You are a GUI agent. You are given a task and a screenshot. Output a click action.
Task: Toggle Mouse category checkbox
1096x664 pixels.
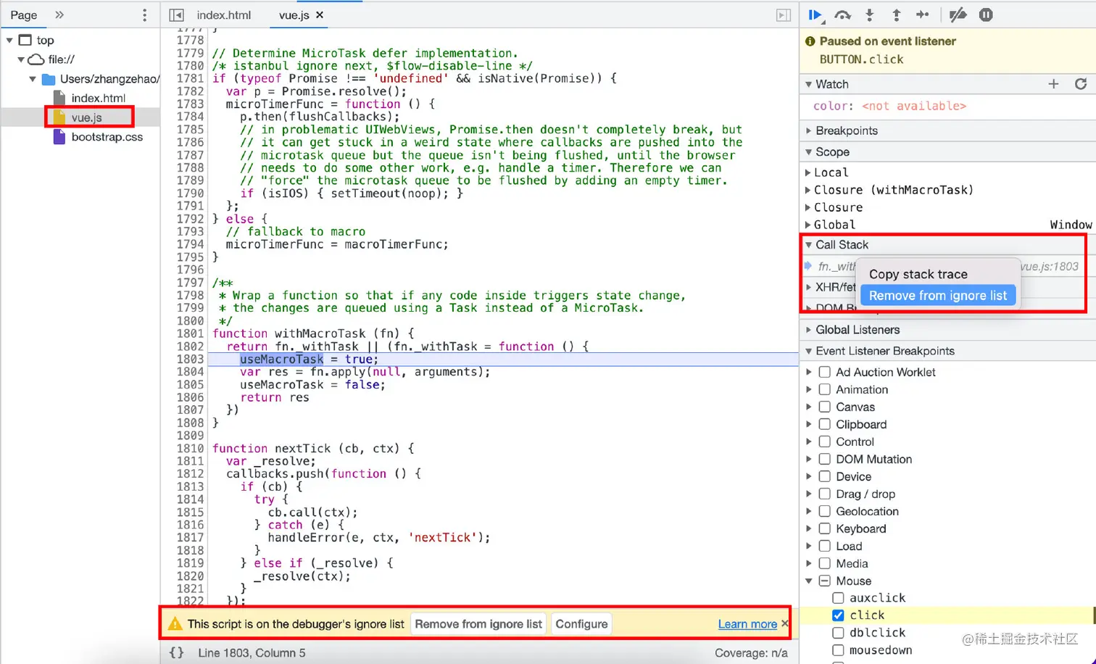pos(824,581)
